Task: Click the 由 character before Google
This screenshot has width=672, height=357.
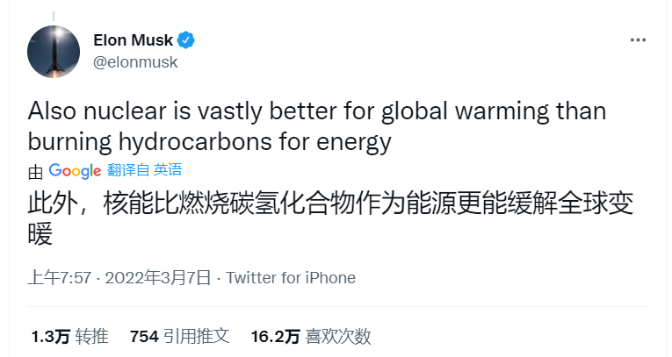Action: click(35, 170)
